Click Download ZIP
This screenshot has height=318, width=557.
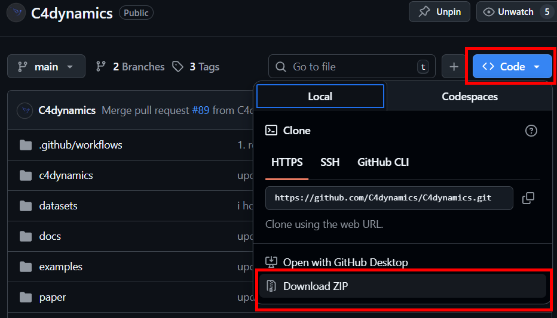[x=403, y=286]
